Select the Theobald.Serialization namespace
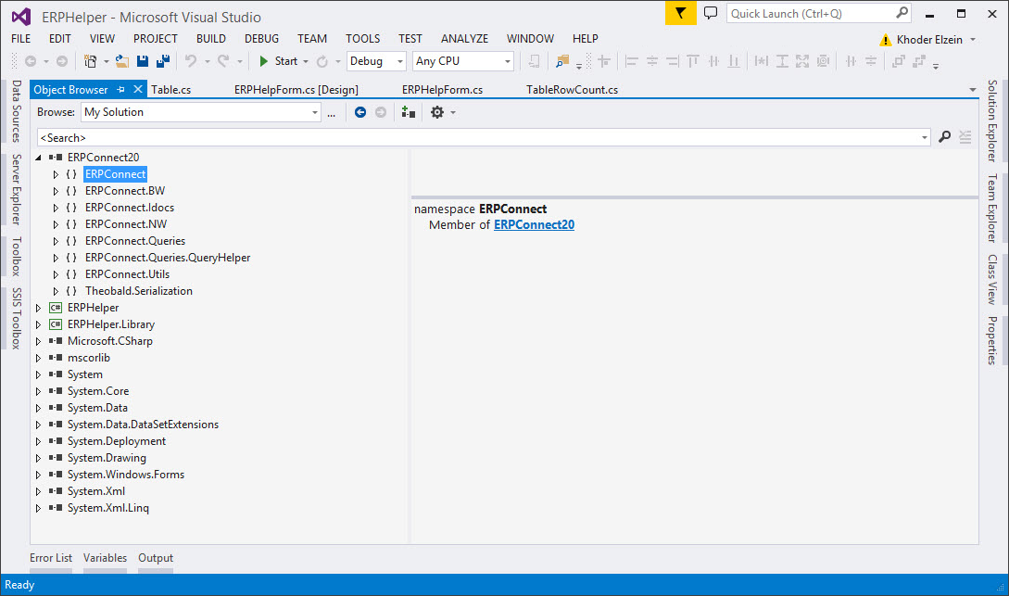This screenshot has height=596, width=1009. [x=138, y=291]
